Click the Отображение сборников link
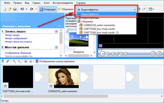Screen dimensions: 164x103 click(18, 53)
